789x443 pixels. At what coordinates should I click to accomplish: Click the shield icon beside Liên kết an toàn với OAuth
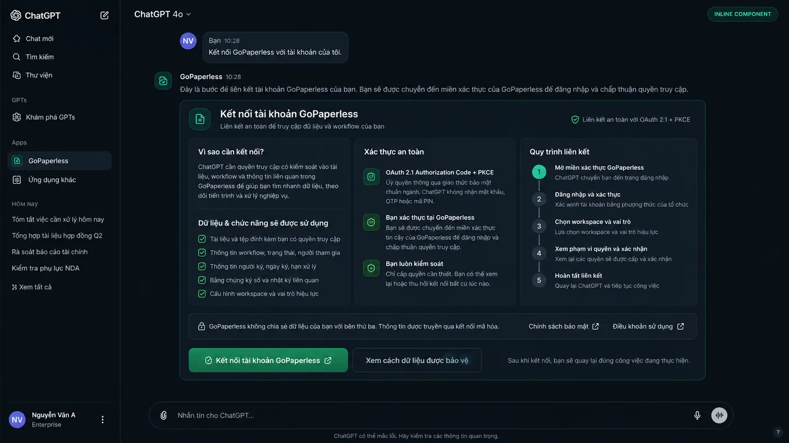[x=575, y=119]
